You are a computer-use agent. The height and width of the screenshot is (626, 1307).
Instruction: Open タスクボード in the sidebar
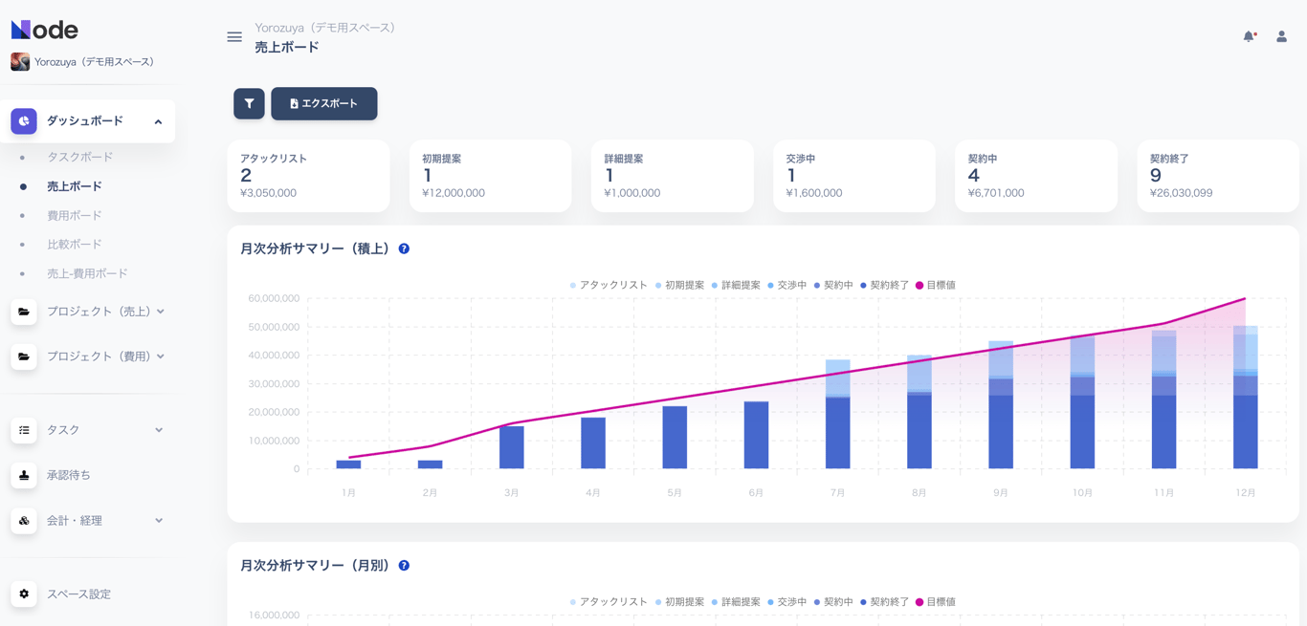(79, 157)
